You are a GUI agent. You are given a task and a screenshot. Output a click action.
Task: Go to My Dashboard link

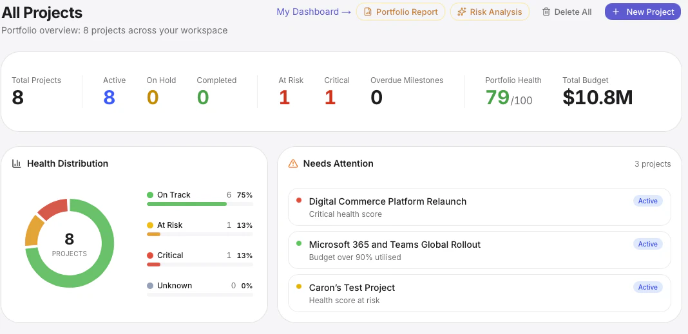(x=314, y=12)
